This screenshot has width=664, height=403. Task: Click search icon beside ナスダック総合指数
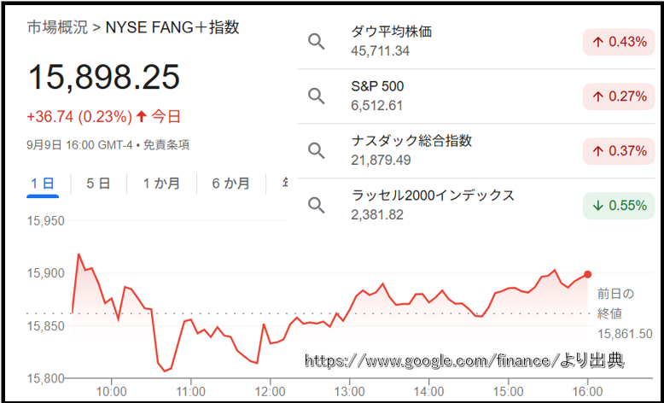click(317, 151)
